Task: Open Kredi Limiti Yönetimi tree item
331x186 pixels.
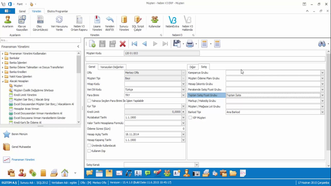Action: 25,95
